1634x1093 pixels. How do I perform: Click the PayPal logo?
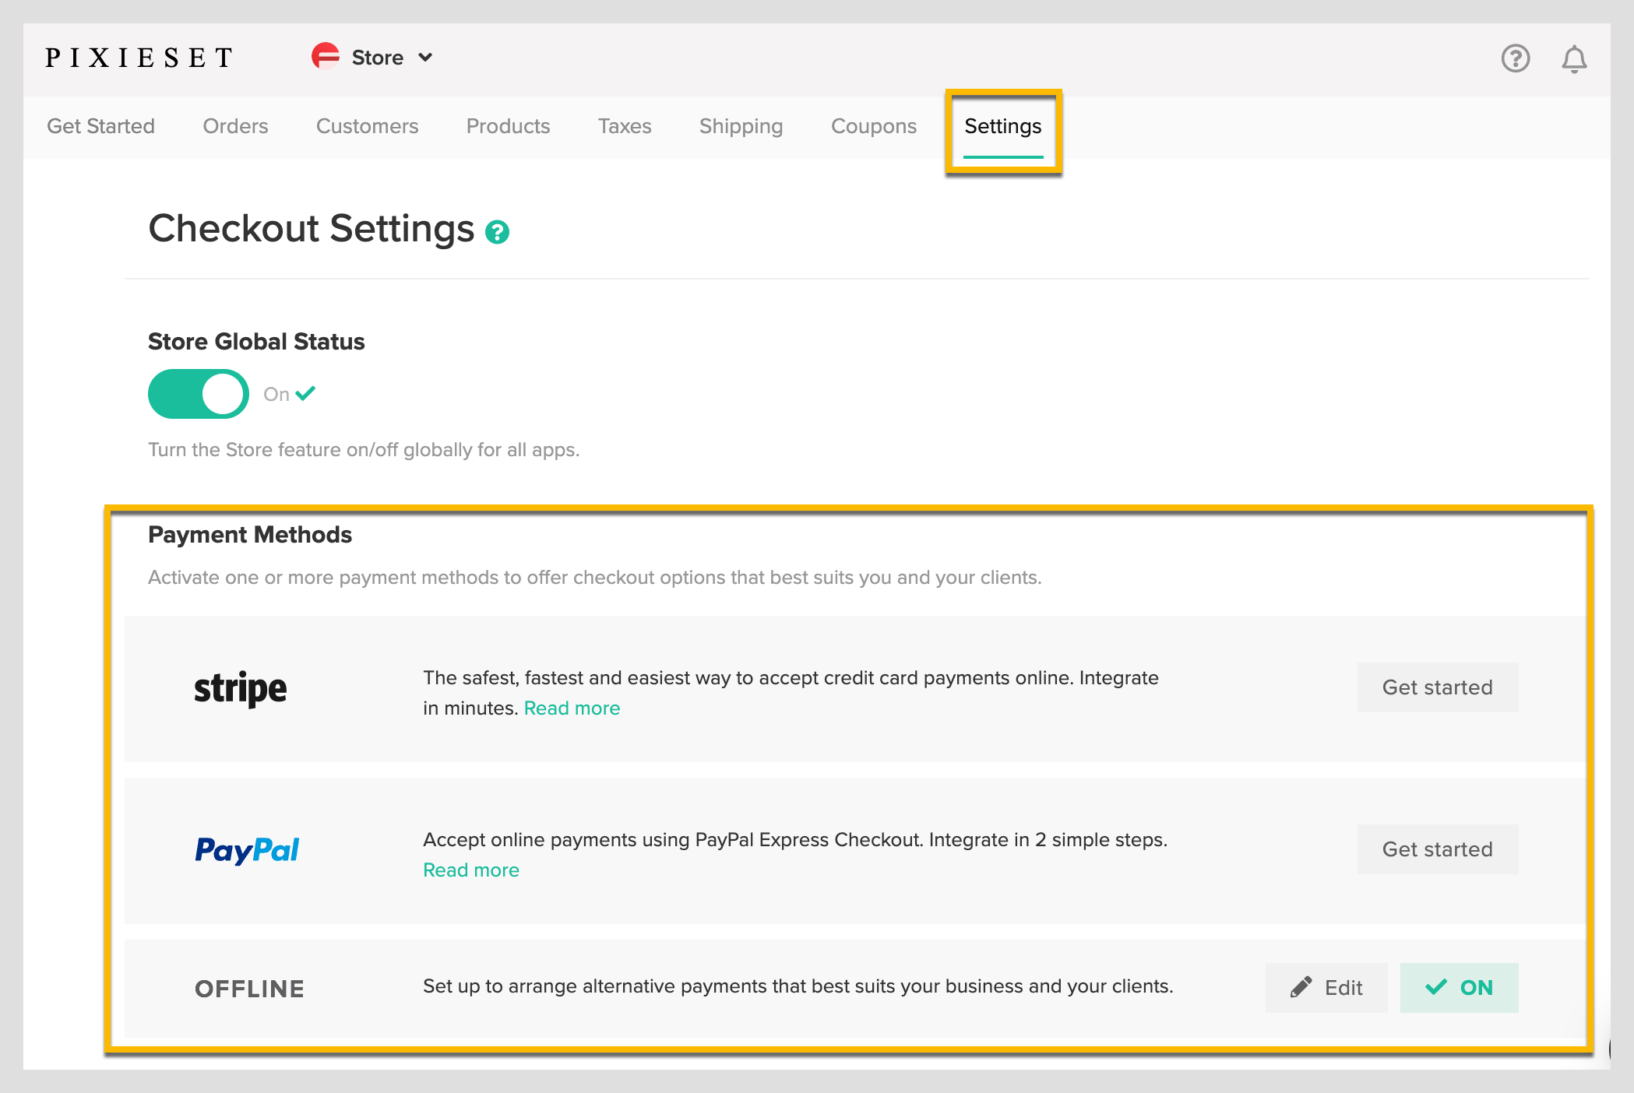click(x=246, y=850)
